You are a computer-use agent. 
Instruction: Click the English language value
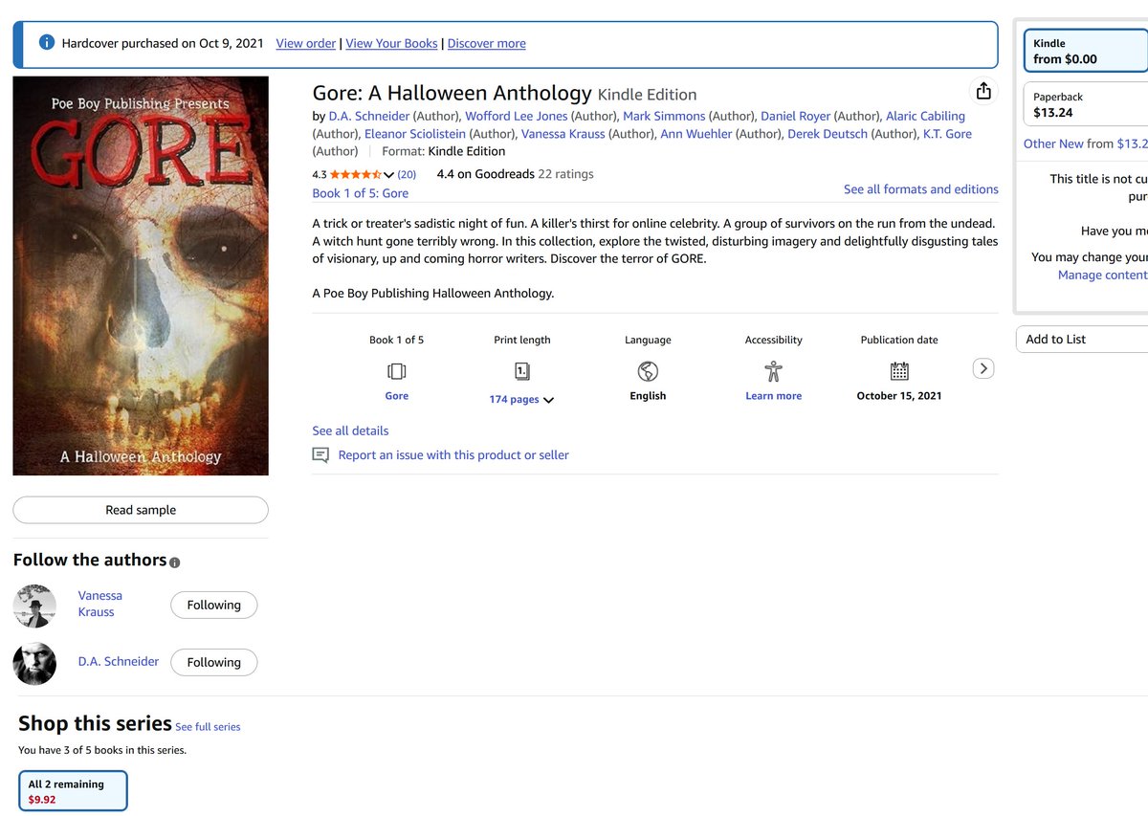pyautogui.click(x=648, y=396)
